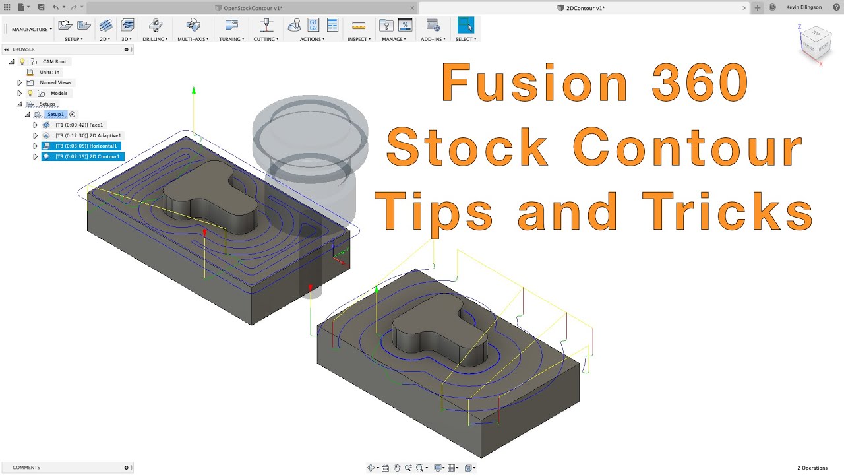Open the INSPECT dropdown menu
844x475 pixels.
359,39
